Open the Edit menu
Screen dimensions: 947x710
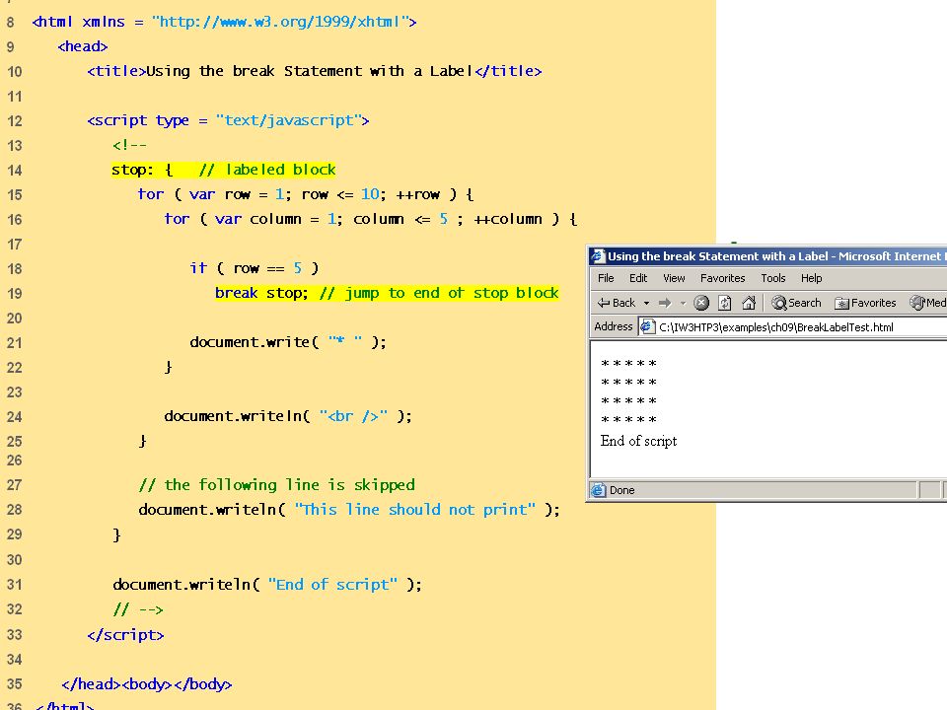[x=638, y=278]
